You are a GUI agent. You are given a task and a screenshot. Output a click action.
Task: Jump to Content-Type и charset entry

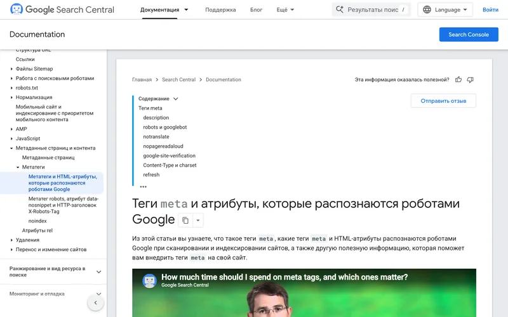point(170,165)
